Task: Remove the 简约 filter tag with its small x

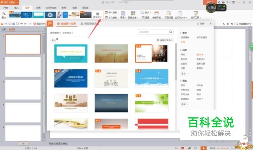Action: [x=57, y=39]
